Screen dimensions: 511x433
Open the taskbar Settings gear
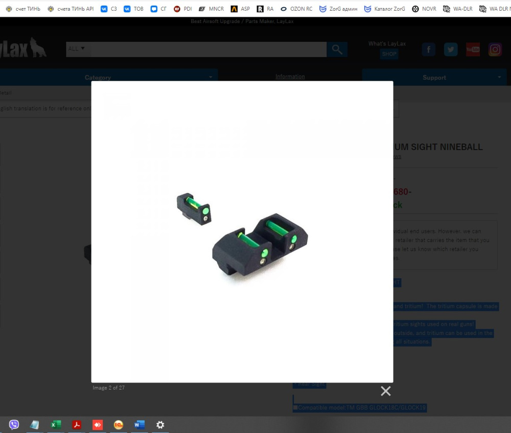click(x=160, y=424)
